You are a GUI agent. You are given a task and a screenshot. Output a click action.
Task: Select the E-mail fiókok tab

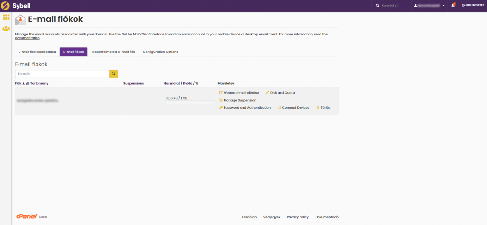74,52
